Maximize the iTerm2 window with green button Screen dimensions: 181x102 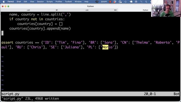(8, 6)
